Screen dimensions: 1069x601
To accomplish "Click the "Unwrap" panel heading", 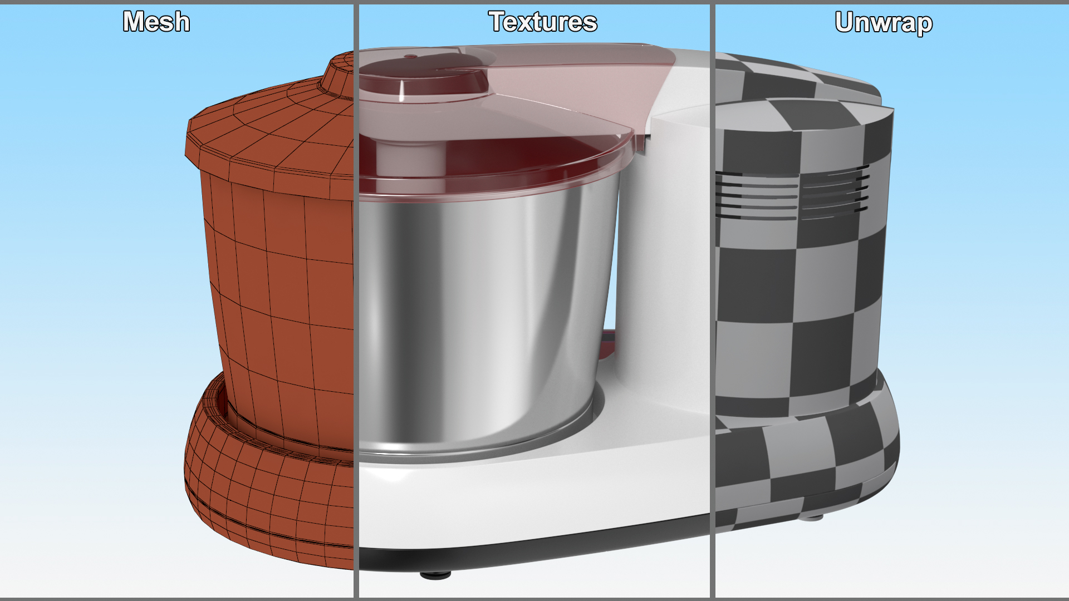I will pos(884,23).
